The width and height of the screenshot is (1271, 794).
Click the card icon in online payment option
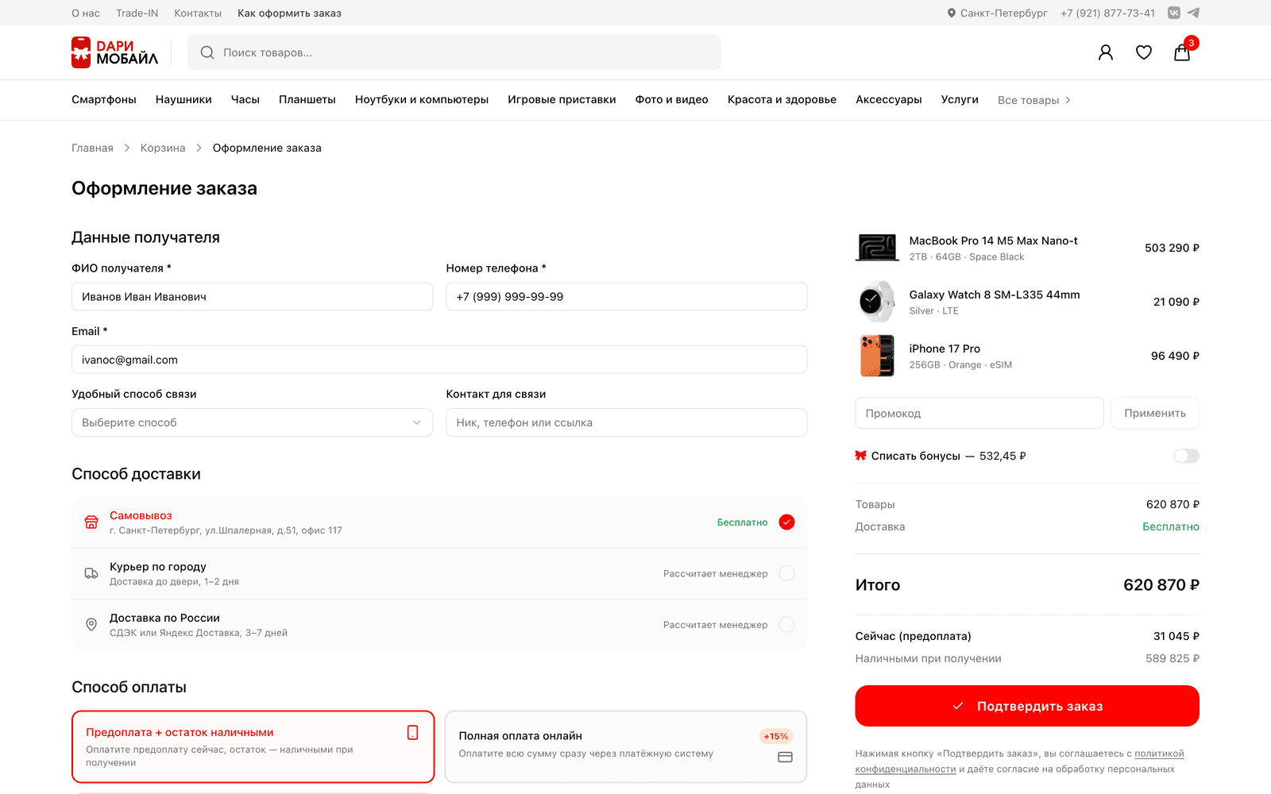coord(785,757)
